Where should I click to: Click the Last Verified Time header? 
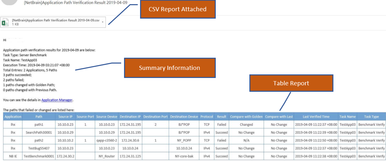[x=316, y=117]
